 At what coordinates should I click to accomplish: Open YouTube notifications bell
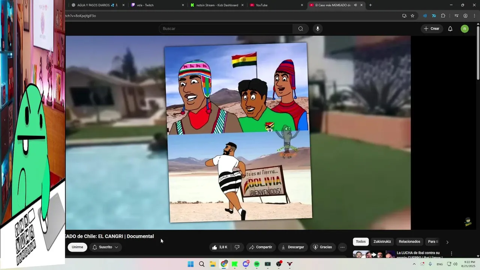click(x=450, y=29)
